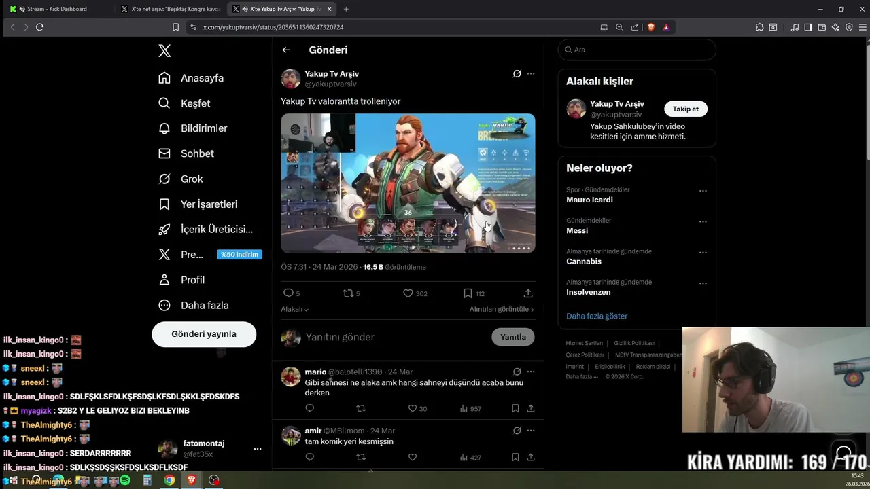This screenshot has height=489, width=870.
Task: Open Yakup Tv Arşiv avatar on post
Action: [291, 79]
